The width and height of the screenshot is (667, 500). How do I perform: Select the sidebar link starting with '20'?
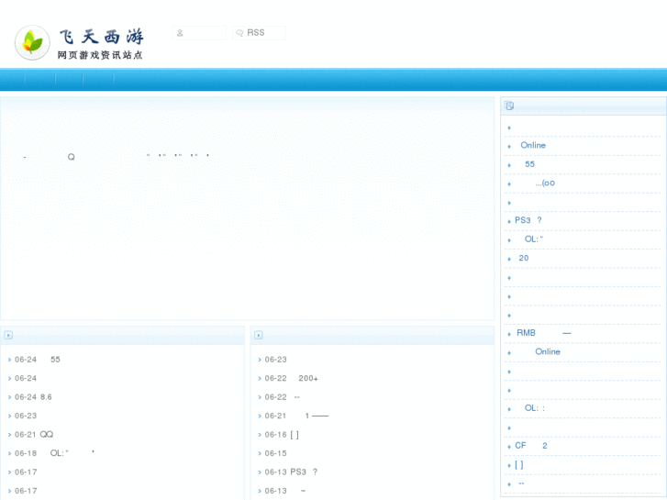pos(524,258)
